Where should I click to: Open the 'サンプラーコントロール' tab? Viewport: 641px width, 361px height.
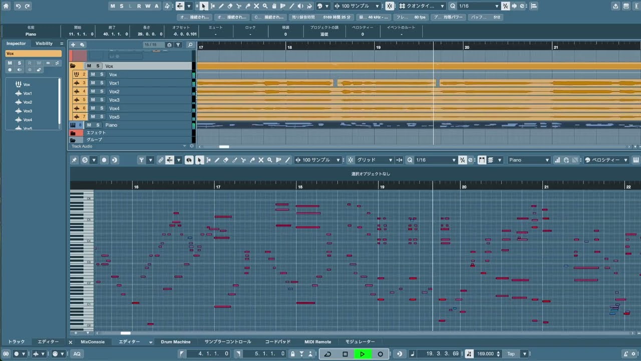click(228, 342)
